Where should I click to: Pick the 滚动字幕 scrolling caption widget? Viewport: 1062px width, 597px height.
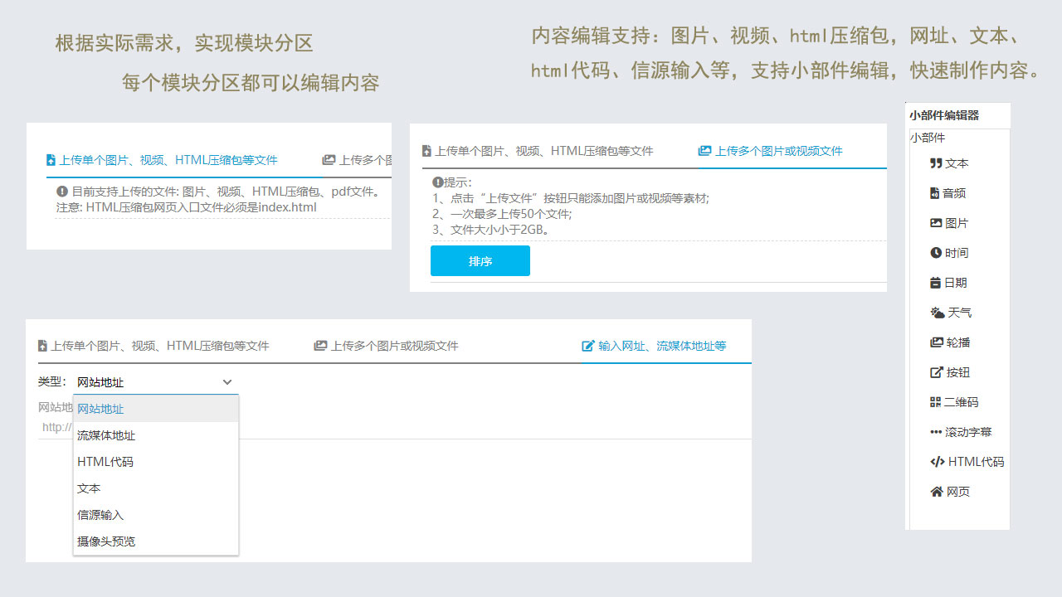click(x=960, y=432)
